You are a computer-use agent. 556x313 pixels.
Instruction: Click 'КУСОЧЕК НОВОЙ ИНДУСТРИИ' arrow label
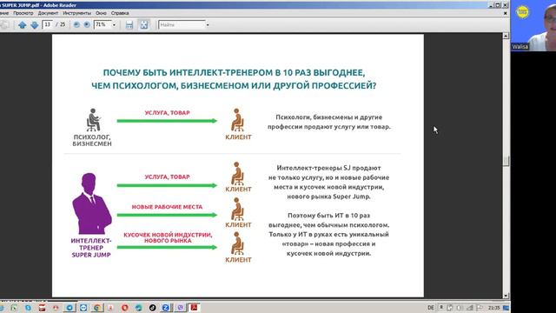point(168,237)
